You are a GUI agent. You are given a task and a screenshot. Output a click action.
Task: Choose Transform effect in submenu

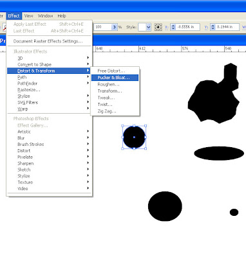(x=115, y=91)
